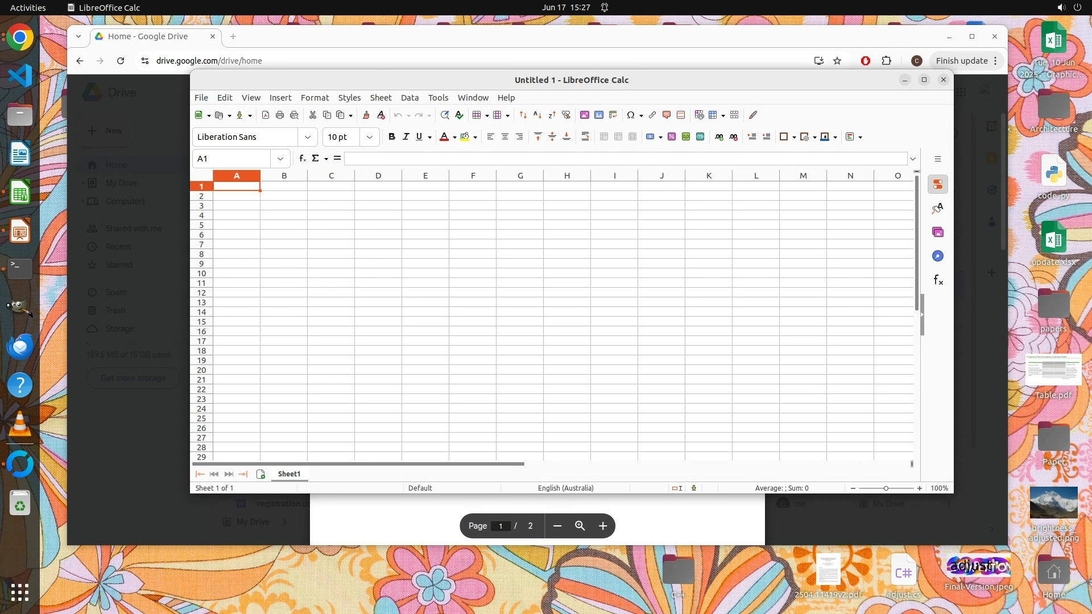This screenshot has width=1092, height=614.
Task: Click into the formula input line
Action: 624,159
